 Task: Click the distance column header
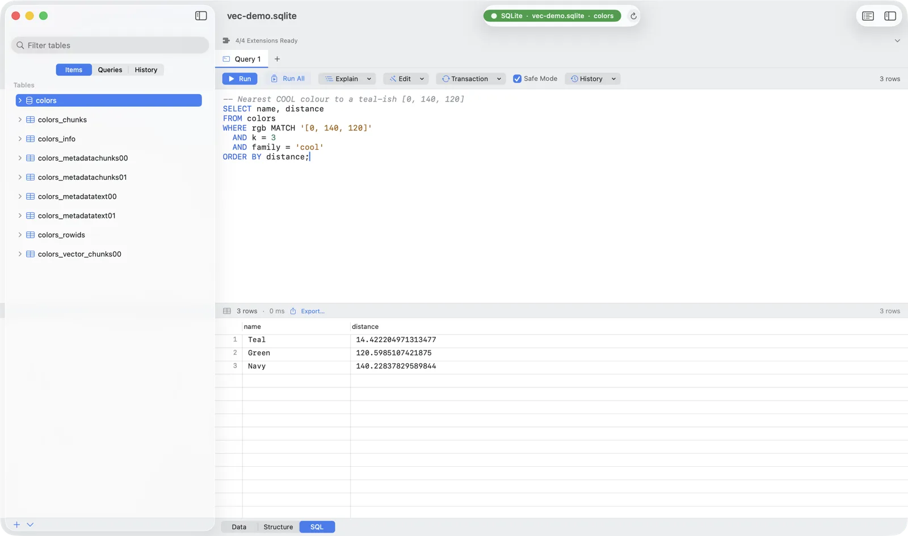tap(365, 327)
